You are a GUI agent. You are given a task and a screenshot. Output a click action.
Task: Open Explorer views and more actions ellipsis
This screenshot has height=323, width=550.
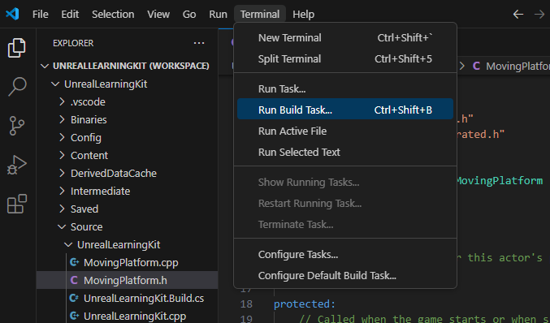[199, 43]
